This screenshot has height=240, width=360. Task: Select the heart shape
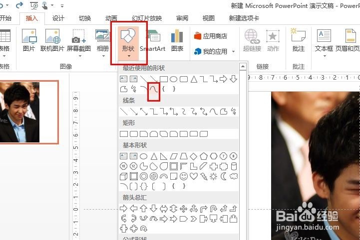tap(194, 176)
